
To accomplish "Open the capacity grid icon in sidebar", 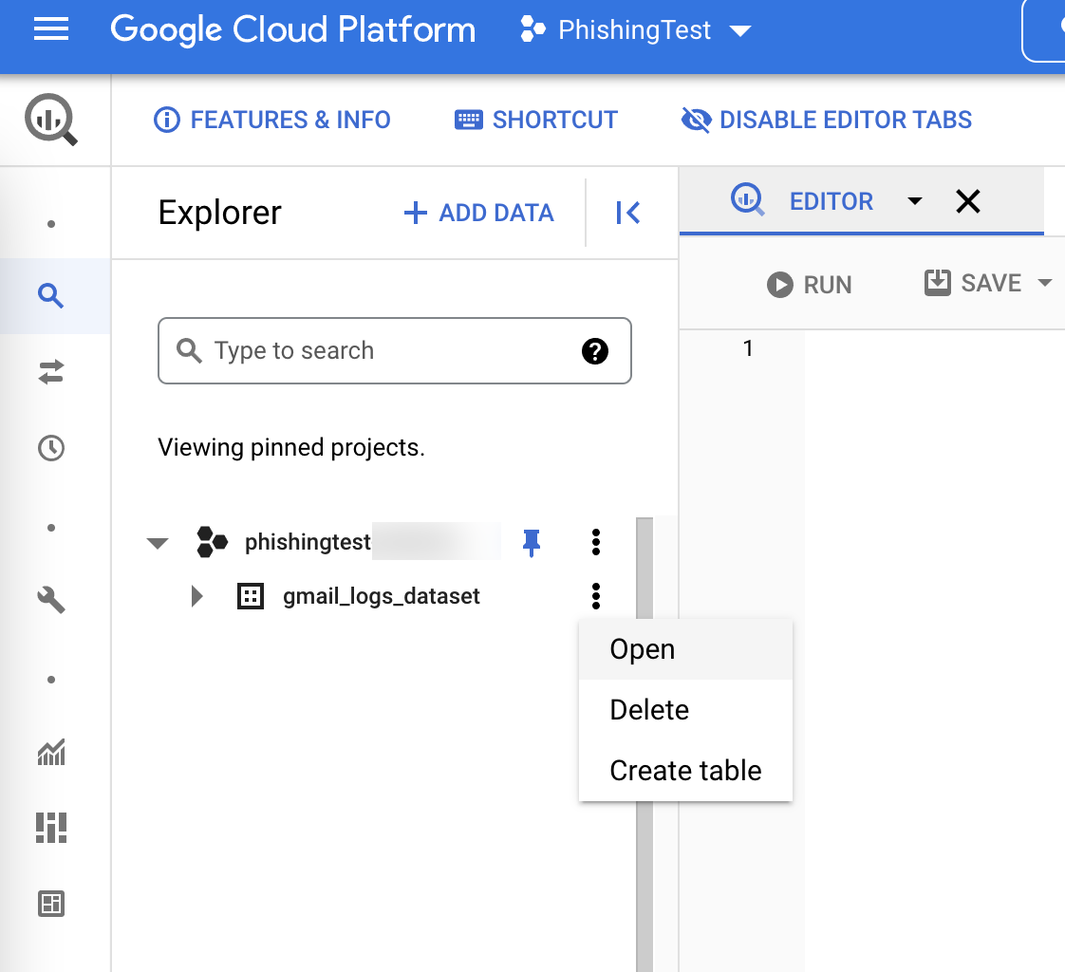I will tap(51, 828).
